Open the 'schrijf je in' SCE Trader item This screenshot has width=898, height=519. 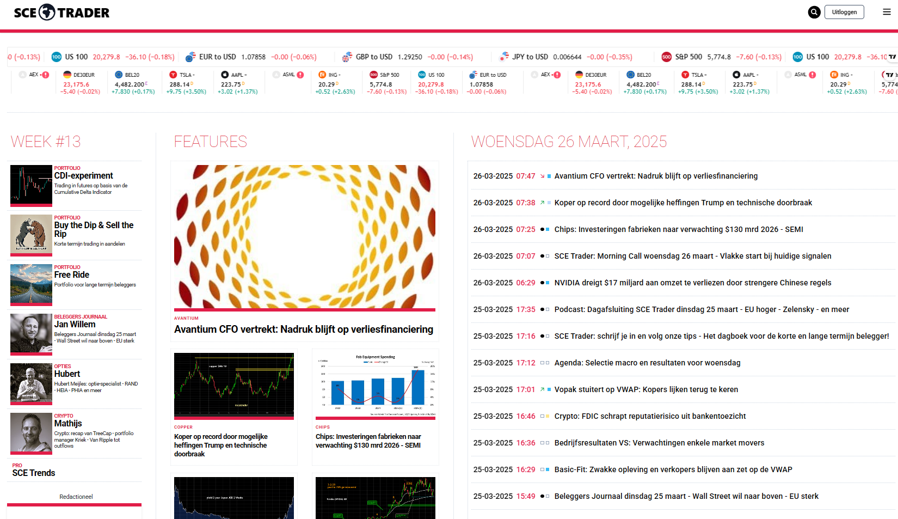tap(722, 336)
